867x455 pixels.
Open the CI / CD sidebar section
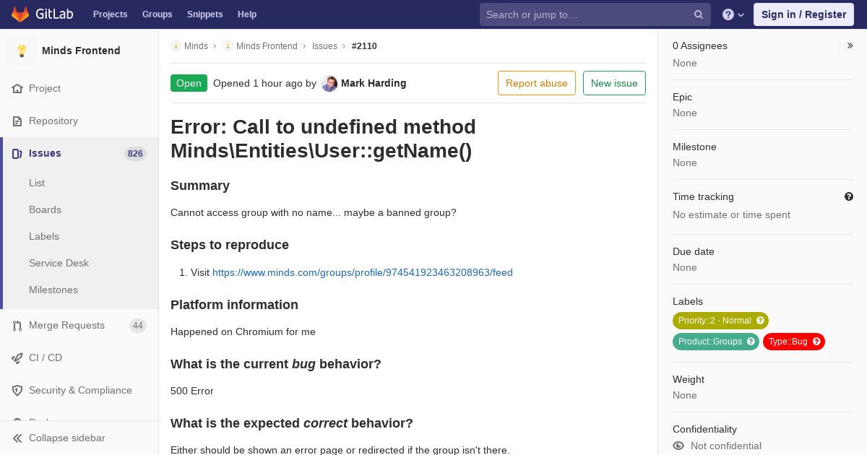pyautogui.click(x=79, y=358)
